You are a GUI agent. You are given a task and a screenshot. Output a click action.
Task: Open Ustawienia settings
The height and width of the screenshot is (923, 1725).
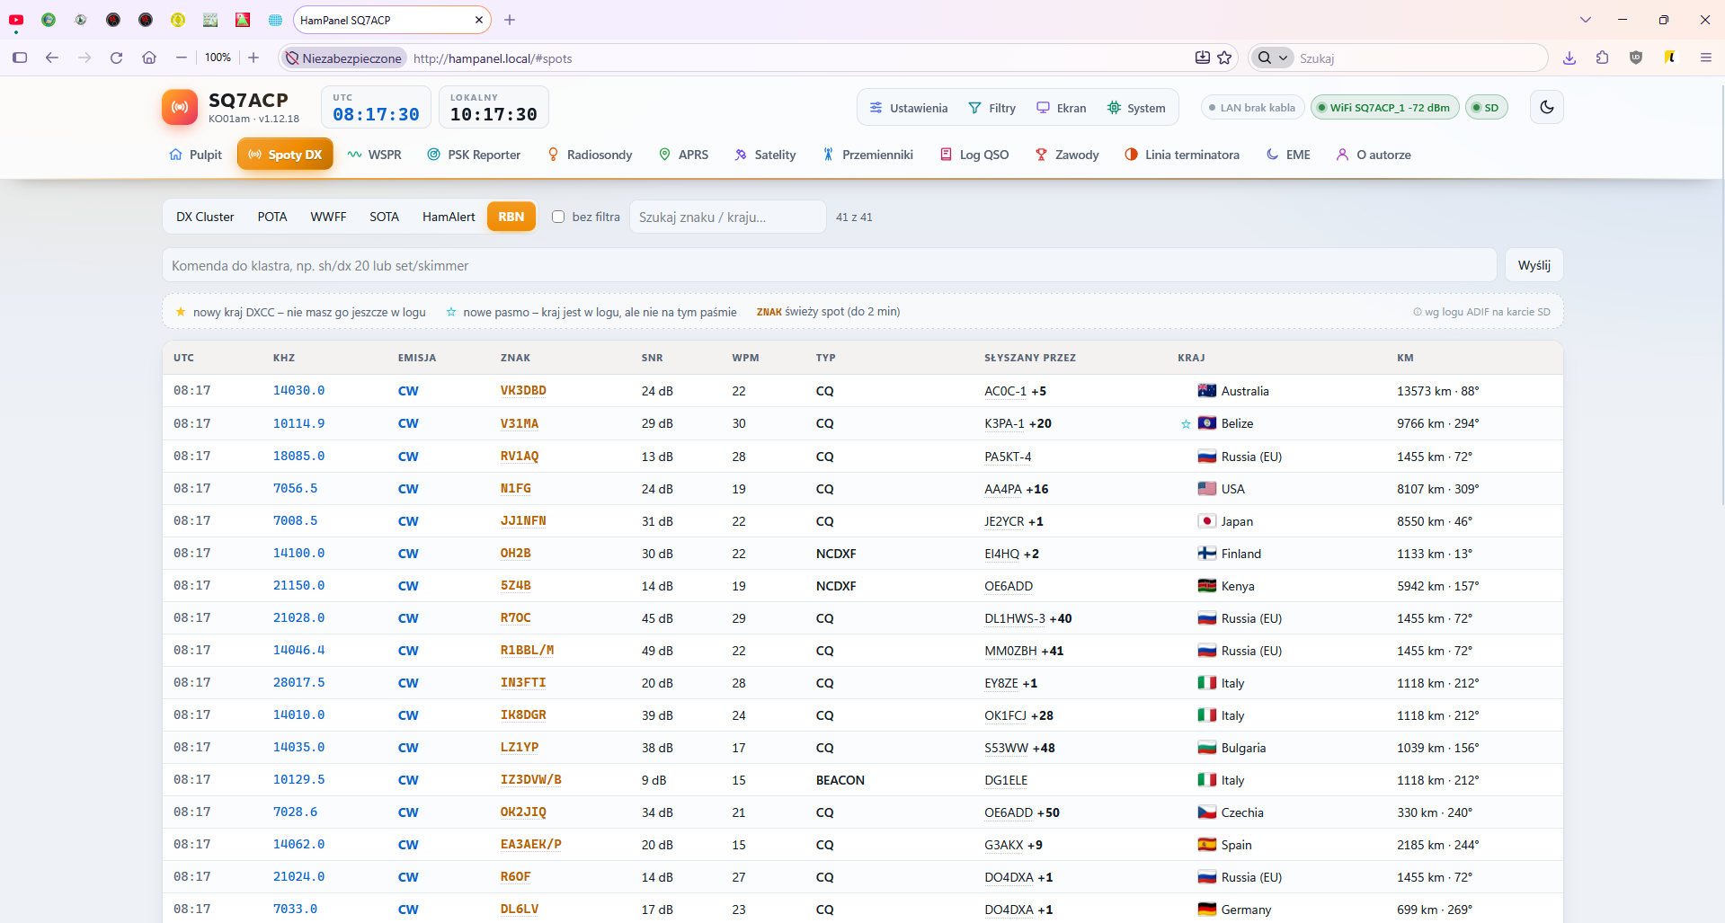tap(909, 108)
